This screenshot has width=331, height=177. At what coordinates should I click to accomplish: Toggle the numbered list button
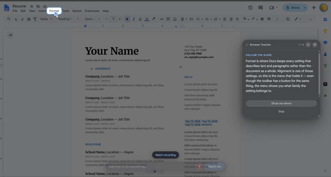coord(216,19)
